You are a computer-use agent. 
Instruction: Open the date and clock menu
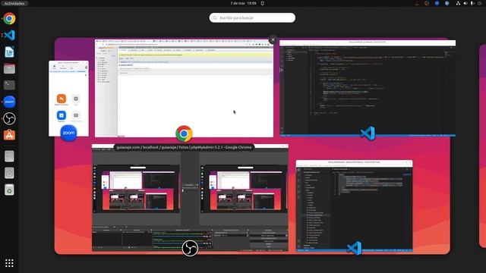[x=243, y=3]
